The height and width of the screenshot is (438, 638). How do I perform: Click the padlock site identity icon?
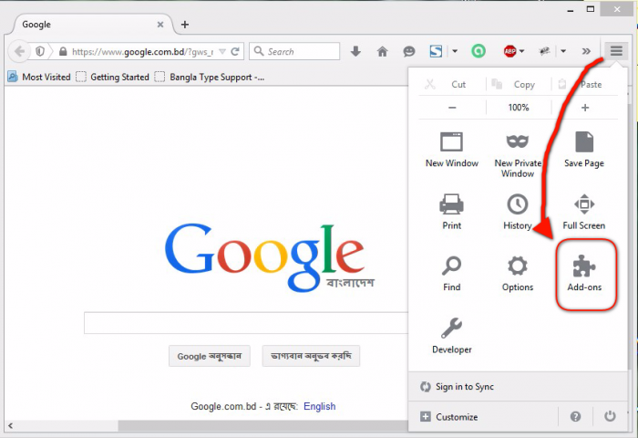pos(63,51)
